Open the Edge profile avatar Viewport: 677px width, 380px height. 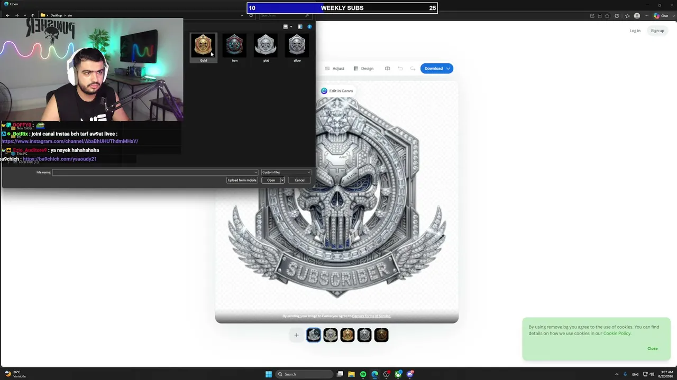(637, 16)
